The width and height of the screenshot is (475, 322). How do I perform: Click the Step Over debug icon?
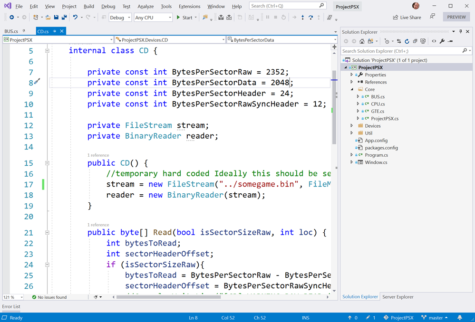tap(310, 17)
